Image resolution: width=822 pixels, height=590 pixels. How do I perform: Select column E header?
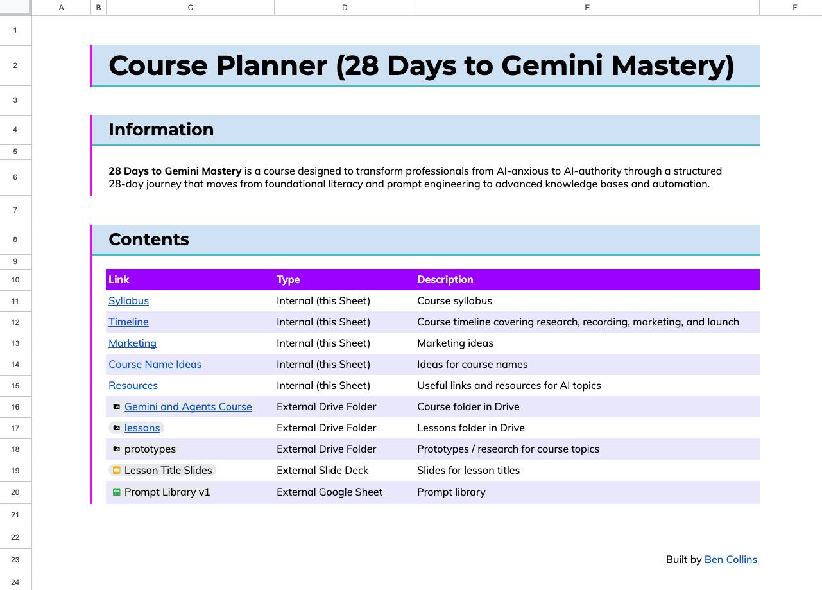click(x=587, y=8)
